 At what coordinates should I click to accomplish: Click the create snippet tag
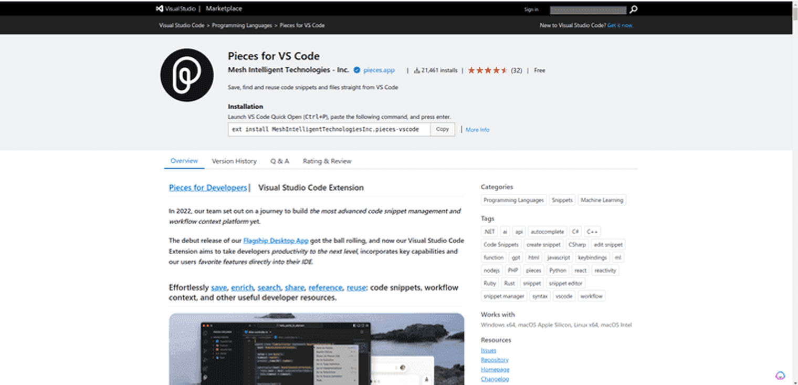tap(543, 245)
